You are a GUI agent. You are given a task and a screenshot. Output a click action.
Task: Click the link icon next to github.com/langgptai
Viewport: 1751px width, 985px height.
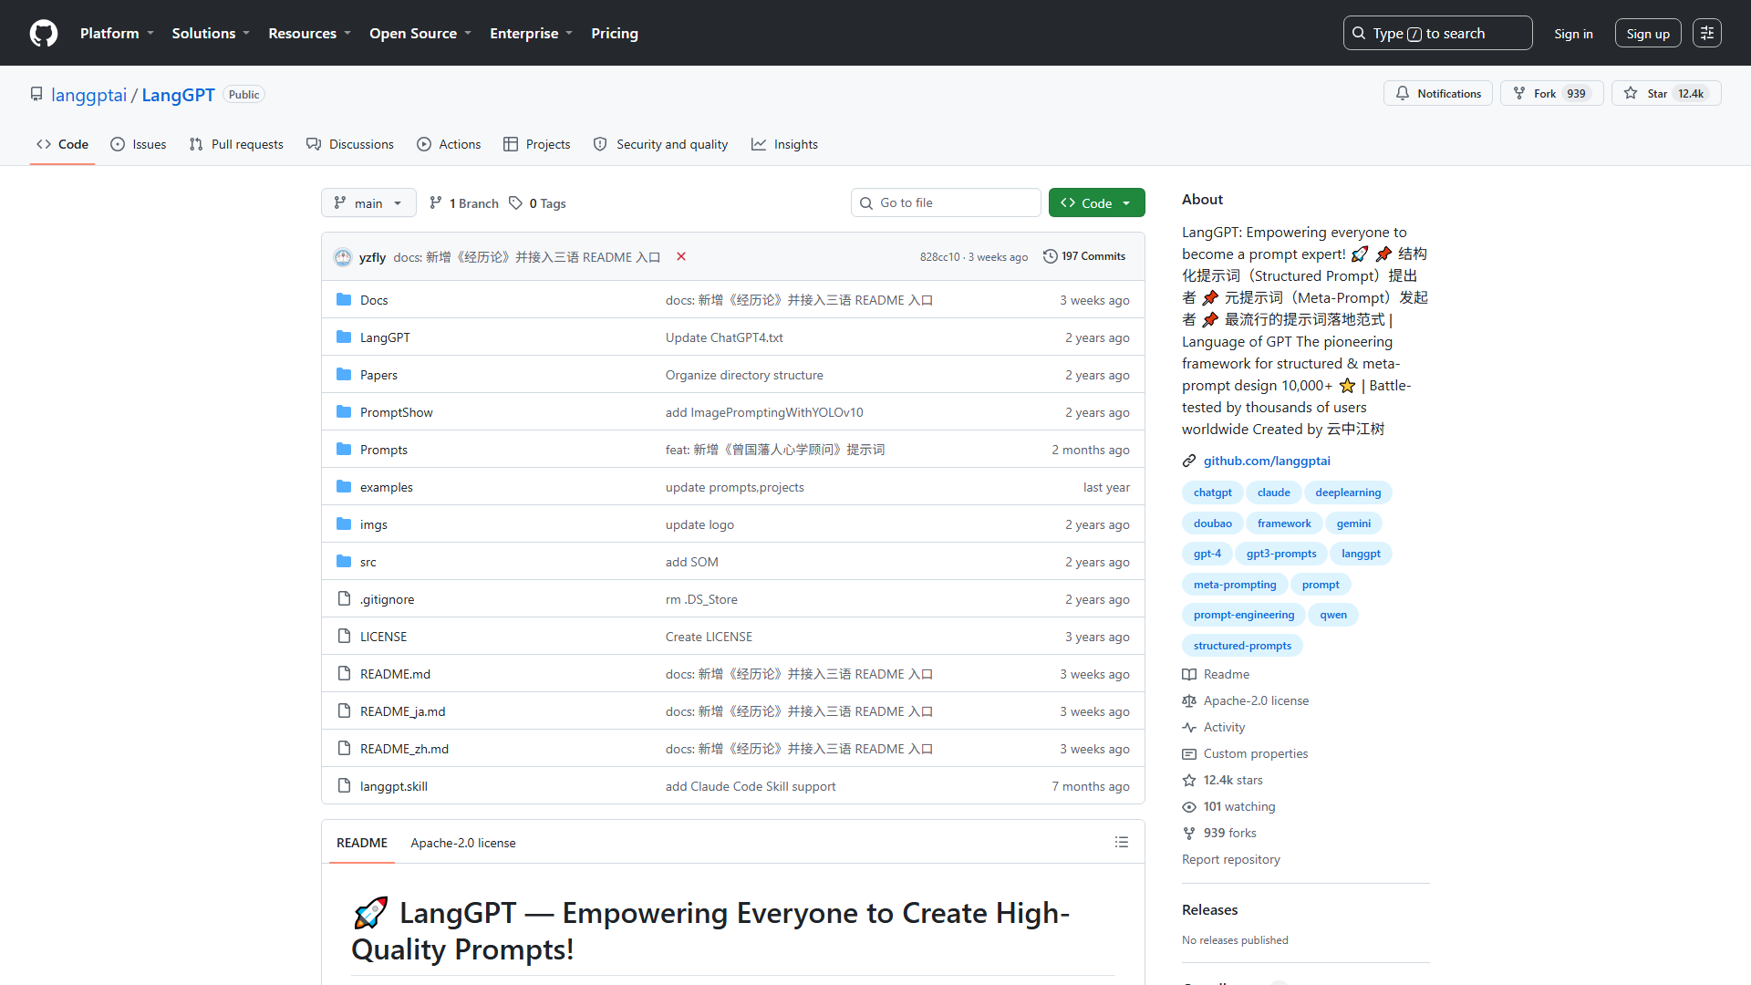point(1189,461)
